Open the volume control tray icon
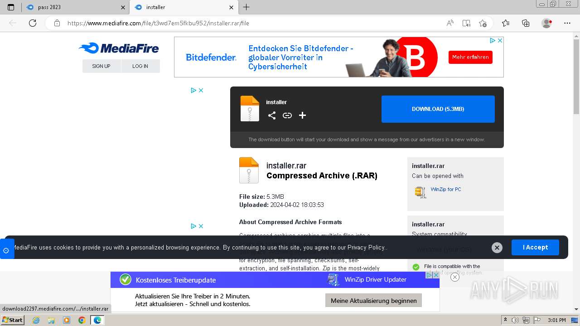The height and width of the screenshot is (326, 580). pos(515,320)
